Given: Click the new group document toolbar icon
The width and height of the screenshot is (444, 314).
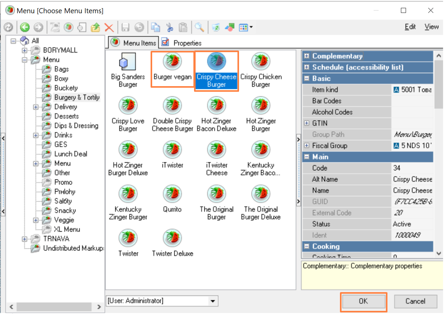Looking at the screenshot, I should [82, 27].
